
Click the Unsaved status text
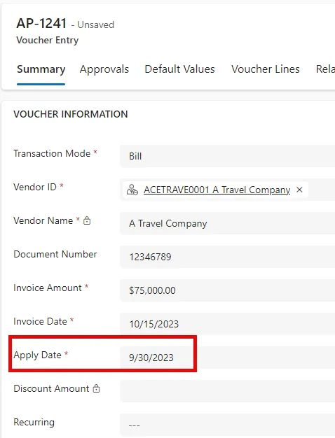click(96, 25)
